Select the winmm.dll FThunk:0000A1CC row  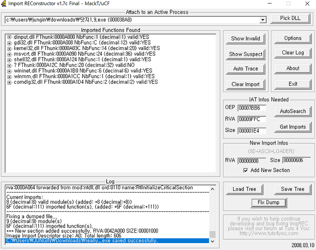coord(84,76)
